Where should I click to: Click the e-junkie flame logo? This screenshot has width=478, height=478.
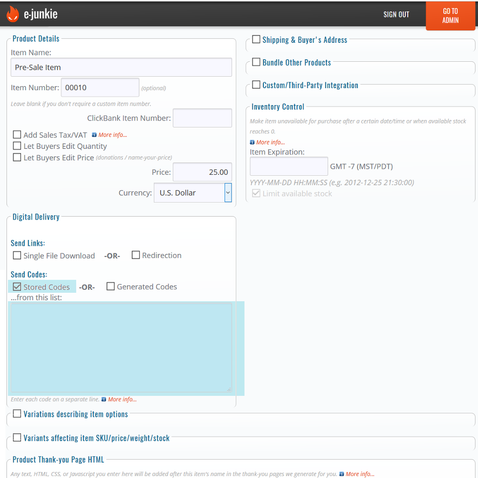point(12,14)
